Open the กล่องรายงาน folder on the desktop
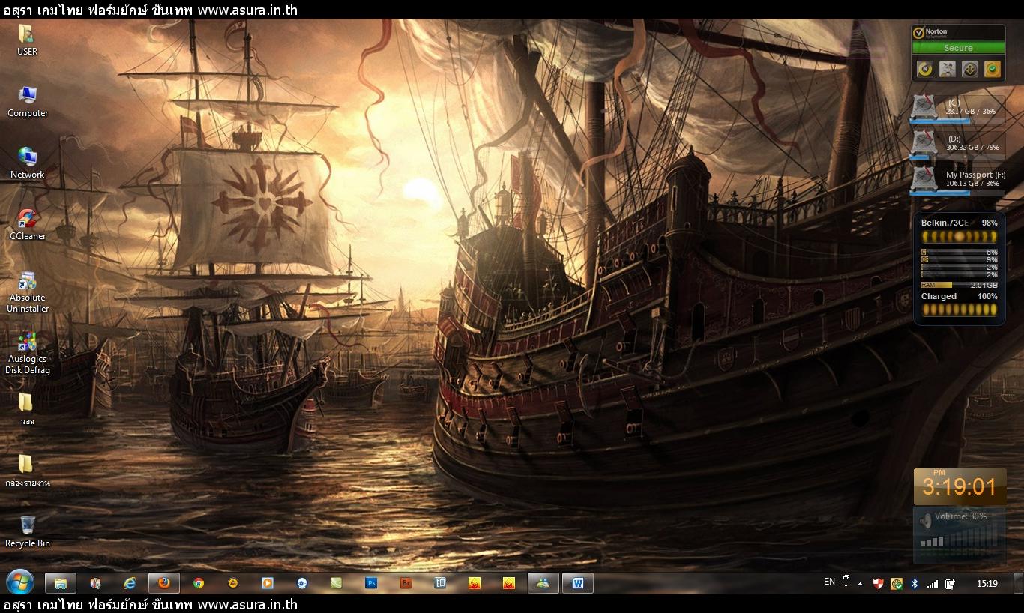Viewport: 1024px width, 613px height. tap(27, 470)
